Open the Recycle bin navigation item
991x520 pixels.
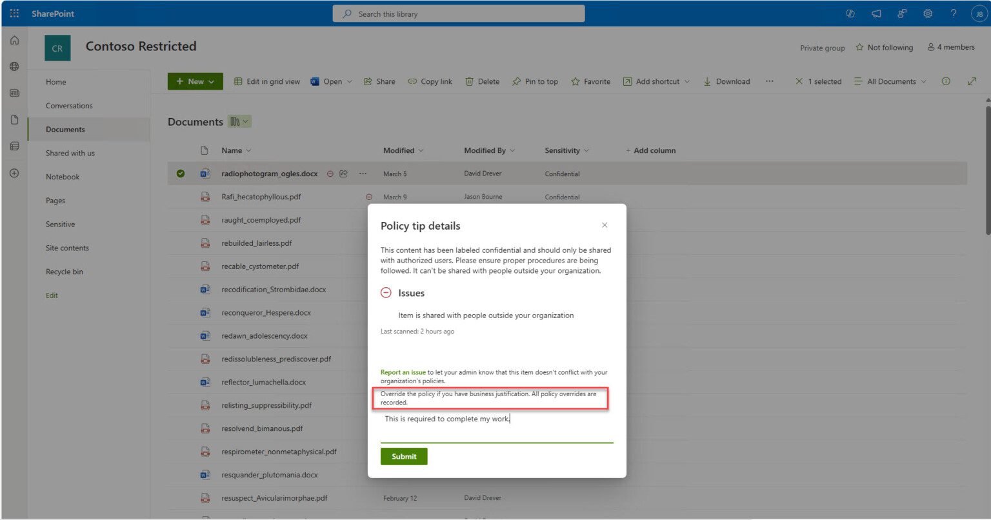coord(65,272)
